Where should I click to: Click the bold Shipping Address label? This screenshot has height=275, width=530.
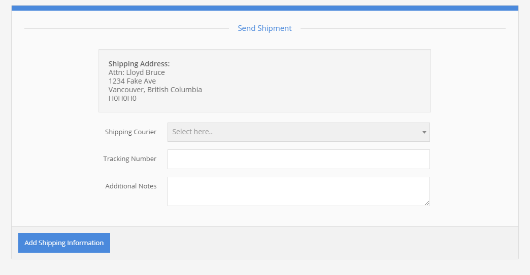tap(139, 64)
